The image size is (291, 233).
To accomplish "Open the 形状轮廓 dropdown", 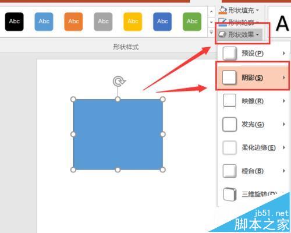I will point(239,23).
